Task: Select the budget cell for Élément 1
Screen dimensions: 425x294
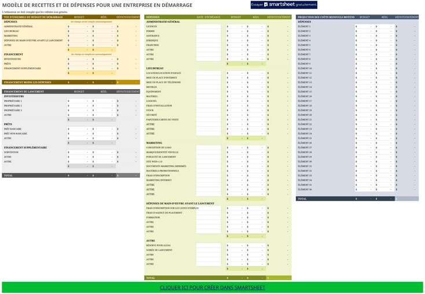Action: tap(365, 27)
